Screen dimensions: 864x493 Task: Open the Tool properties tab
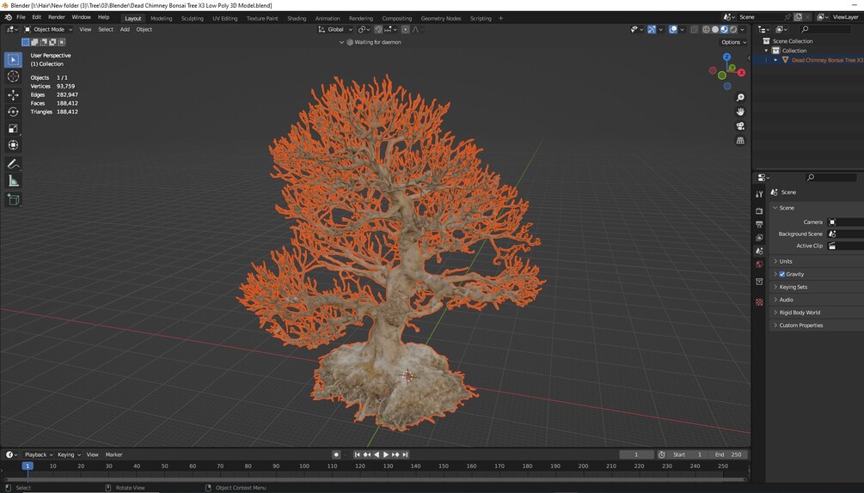pos(759,194)
